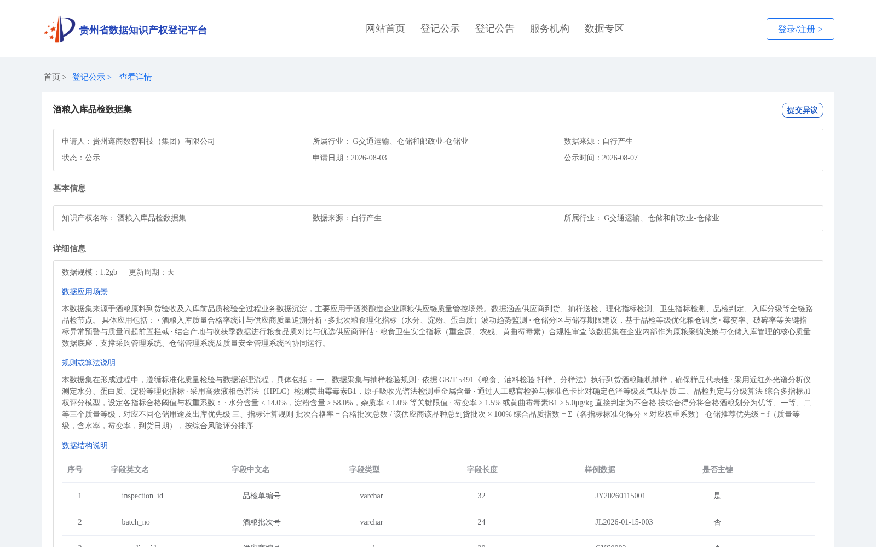
Task: Click the 酒粮批次号 cell
Action: click(262, 522)
